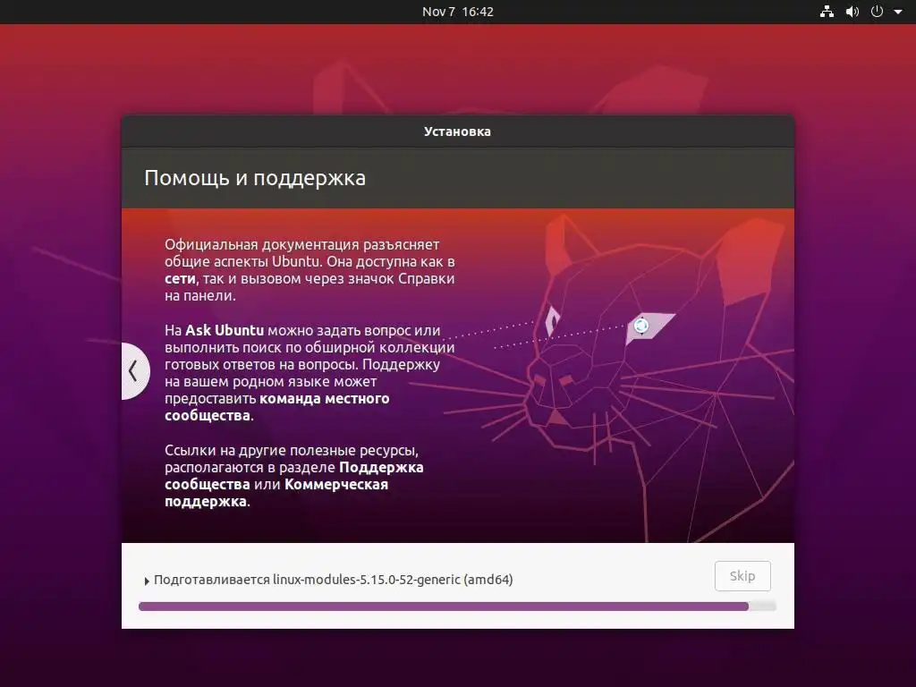
Task: Open the network status icon in top bar
Action: [x=827, y=12]
